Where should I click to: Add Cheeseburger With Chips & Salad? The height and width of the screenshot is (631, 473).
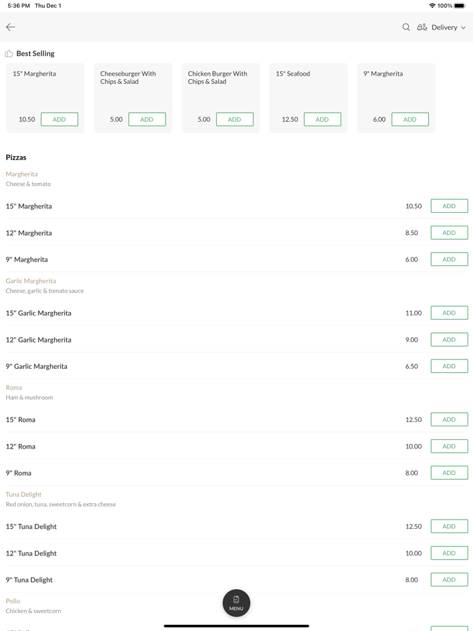pos(147,120)
